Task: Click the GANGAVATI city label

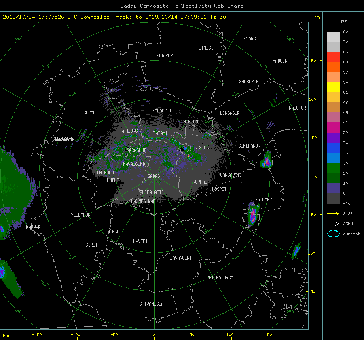Action: tap(231, 175)
